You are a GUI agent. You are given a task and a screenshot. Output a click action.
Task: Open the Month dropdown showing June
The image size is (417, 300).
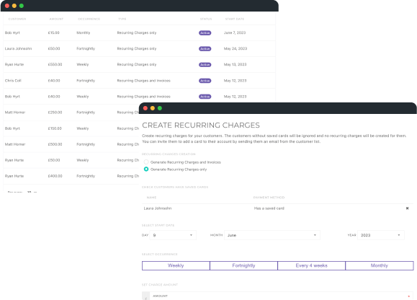click(x=272, y=235)
